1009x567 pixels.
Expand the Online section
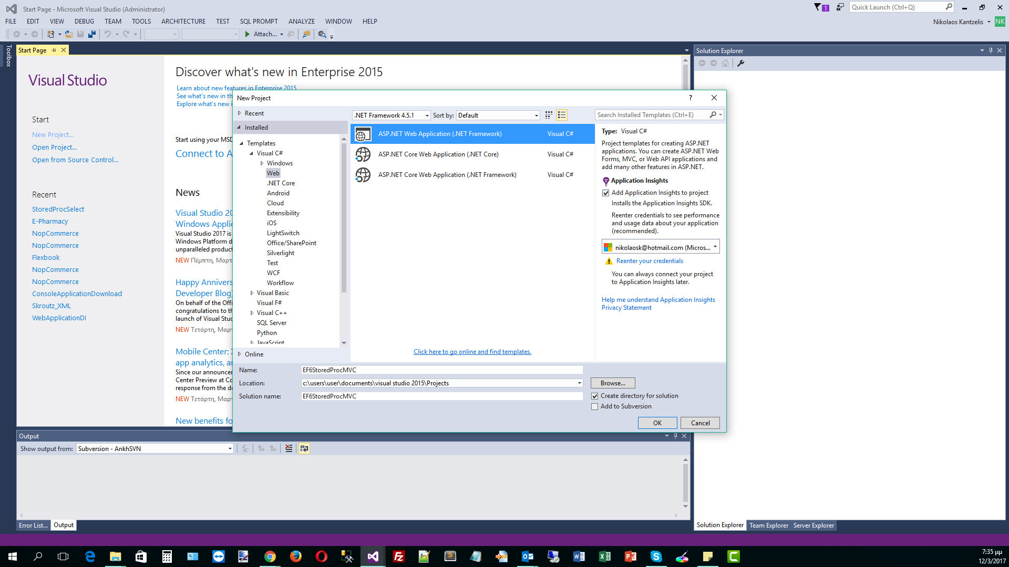(240, 354)
